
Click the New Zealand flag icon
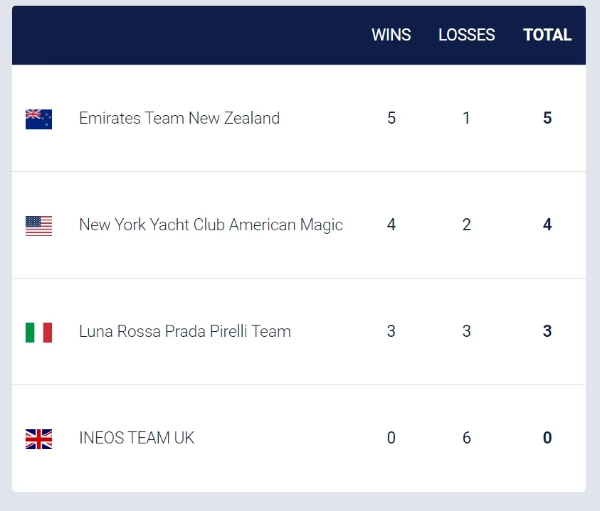pos(38,119)
